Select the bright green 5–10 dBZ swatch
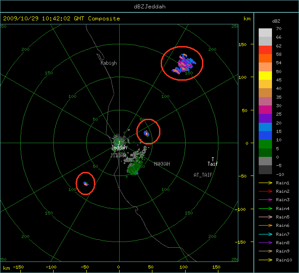Image resolution: width=299 pixels, height=273 pixels. pos(265,144)
